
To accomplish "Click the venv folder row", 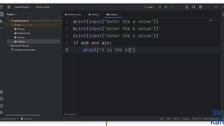I will coord(34,25).
